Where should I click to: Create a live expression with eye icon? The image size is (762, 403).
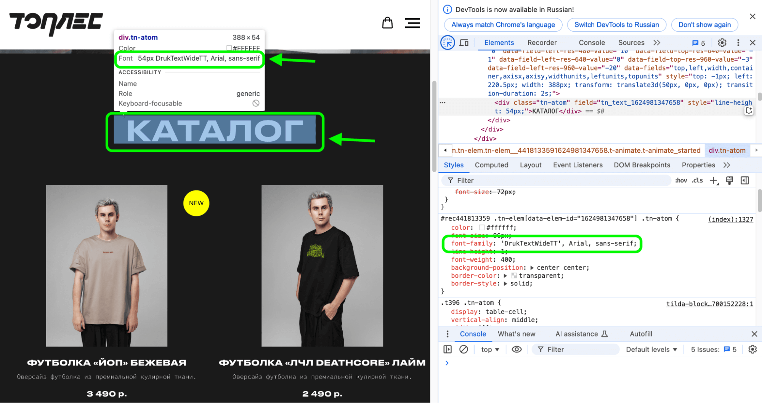coord(517,349)
